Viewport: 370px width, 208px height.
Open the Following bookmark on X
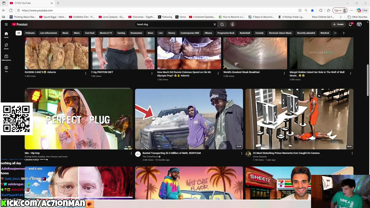(165, 17)
